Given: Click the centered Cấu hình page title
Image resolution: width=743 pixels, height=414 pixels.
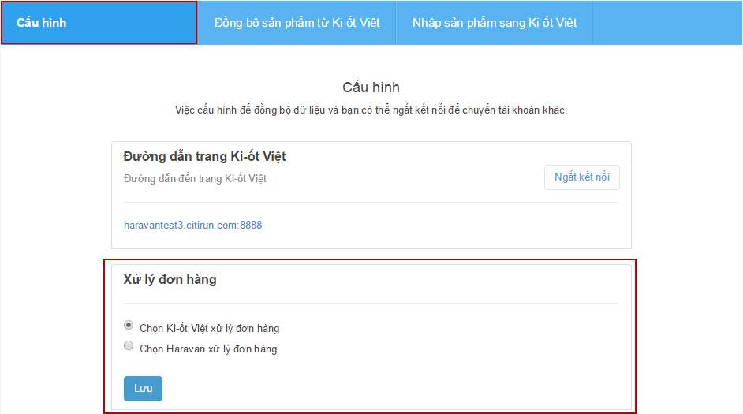Looking at the screenshot, I should pyautogui.click(x=371, y=88).
